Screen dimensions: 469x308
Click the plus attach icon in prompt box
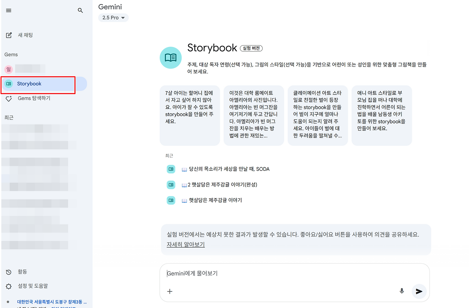[170, 292]
